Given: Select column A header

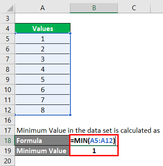Looking at the screenshot, I should (43, 8).
